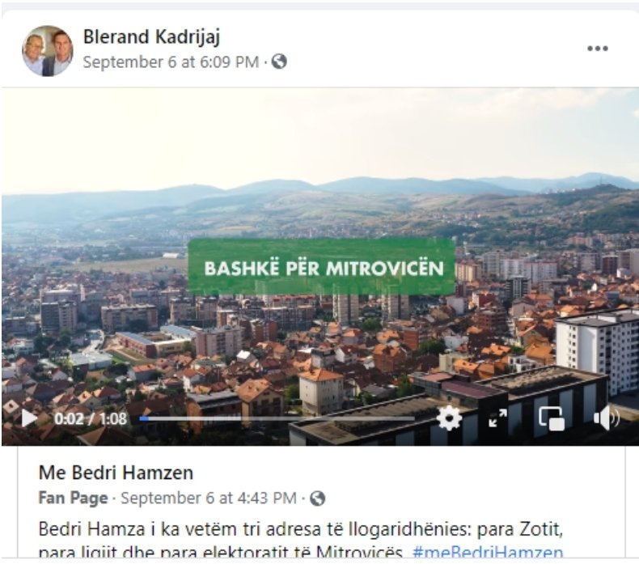639x564 pixels.
Task: Click the Bashkë për Mitrovicën banner
Action: click(x=322, y=267)
